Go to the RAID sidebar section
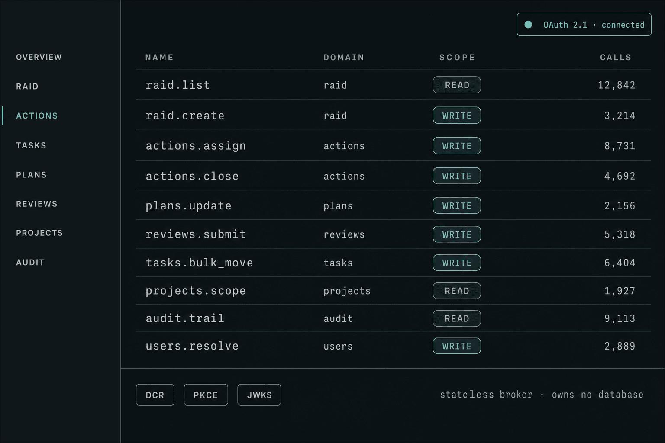 pyautogui.click(x=27, y=87)
